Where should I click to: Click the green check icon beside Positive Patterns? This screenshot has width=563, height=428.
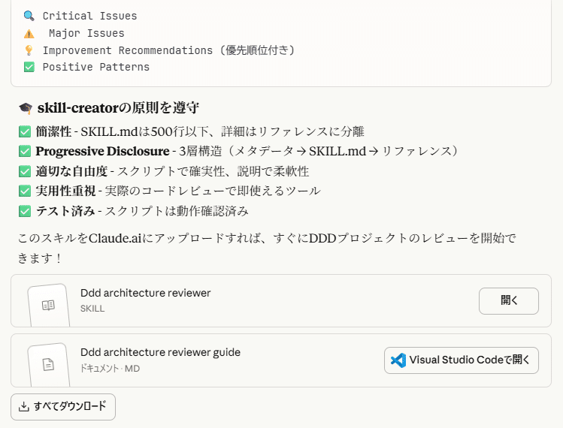click(x=29, y=67)
